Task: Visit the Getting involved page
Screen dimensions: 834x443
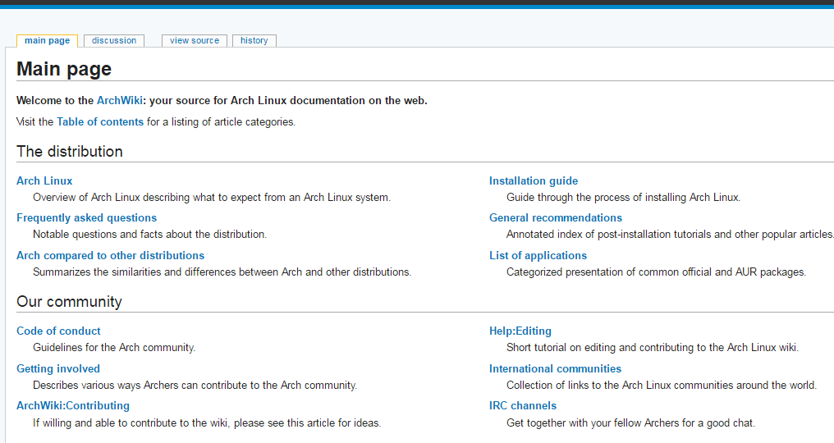Action: (58, 368)
